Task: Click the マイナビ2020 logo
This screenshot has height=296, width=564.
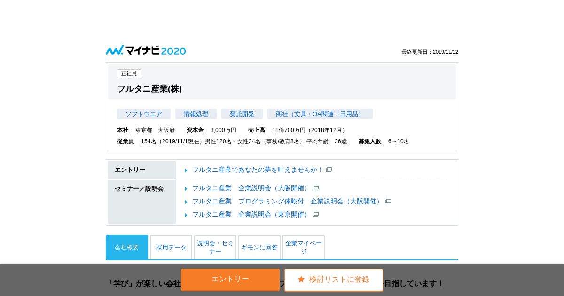Action: [x=146, y=50]
